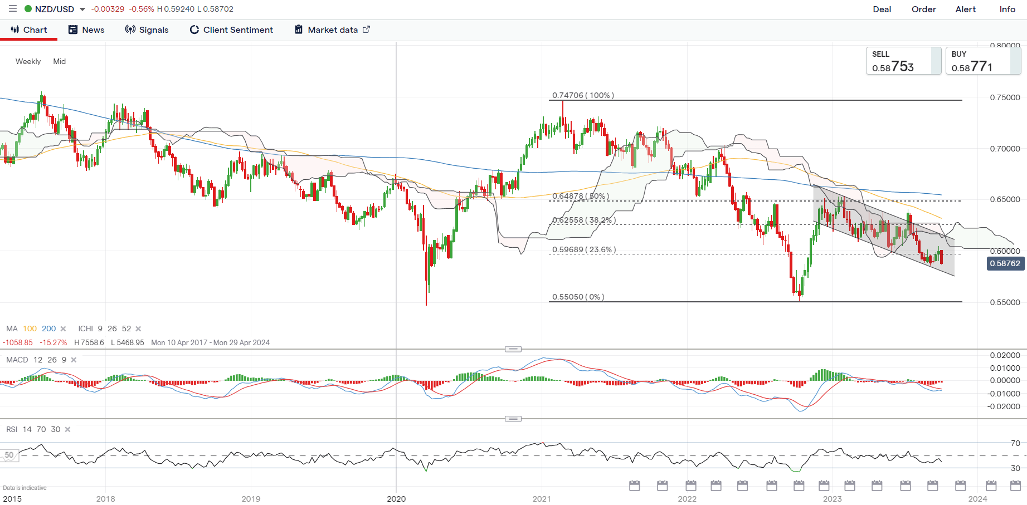This screenshot has width=1027, height=505.
Task: Open the Client Sentiment tab
Action: pos(231,30)
